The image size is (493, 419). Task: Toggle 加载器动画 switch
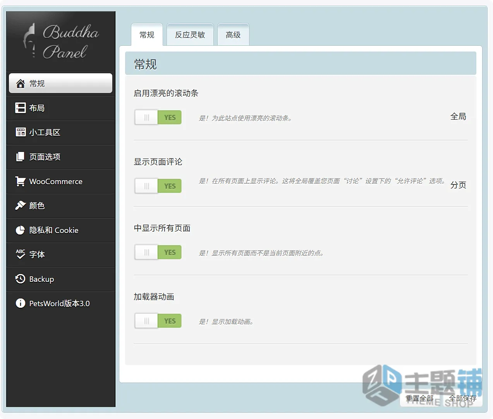pos(158,321)
